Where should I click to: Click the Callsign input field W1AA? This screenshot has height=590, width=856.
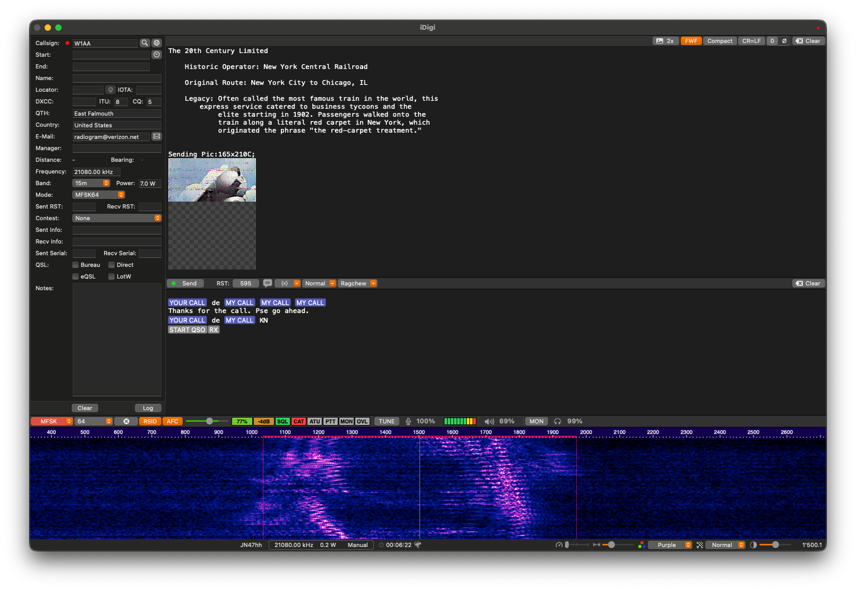pos(105,43)
